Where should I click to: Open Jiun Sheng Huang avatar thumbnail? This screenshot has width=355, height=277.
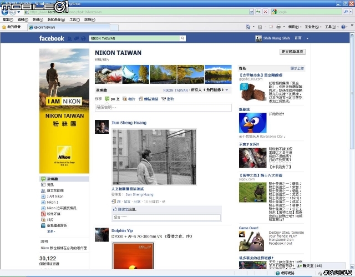(x=102, y=127)
